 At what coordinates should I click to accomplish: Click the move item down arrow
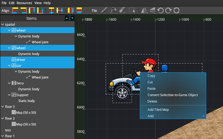coord(72,18)
